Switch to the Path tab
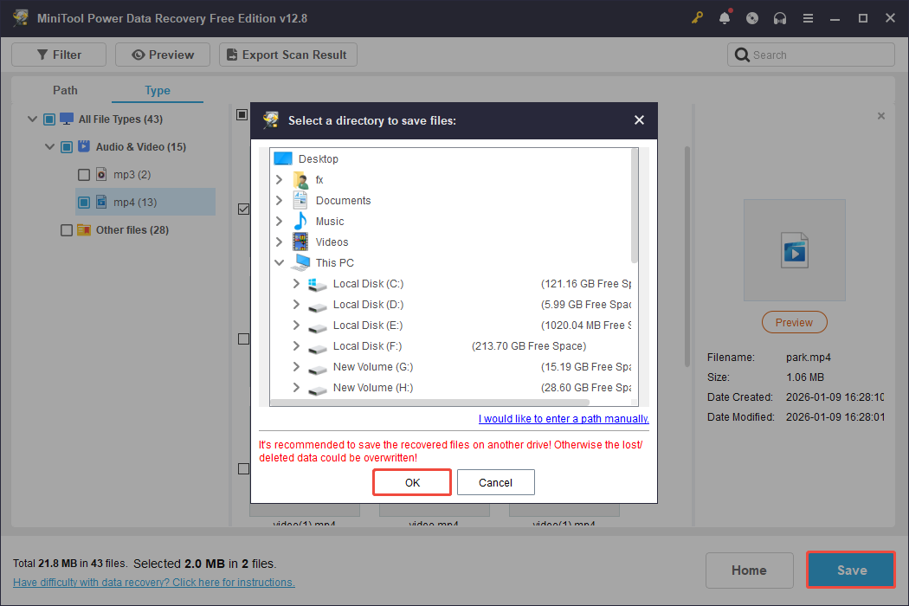The width and height of the screenshot is (909, 606). pyautogui.click(x=64, y=90)
